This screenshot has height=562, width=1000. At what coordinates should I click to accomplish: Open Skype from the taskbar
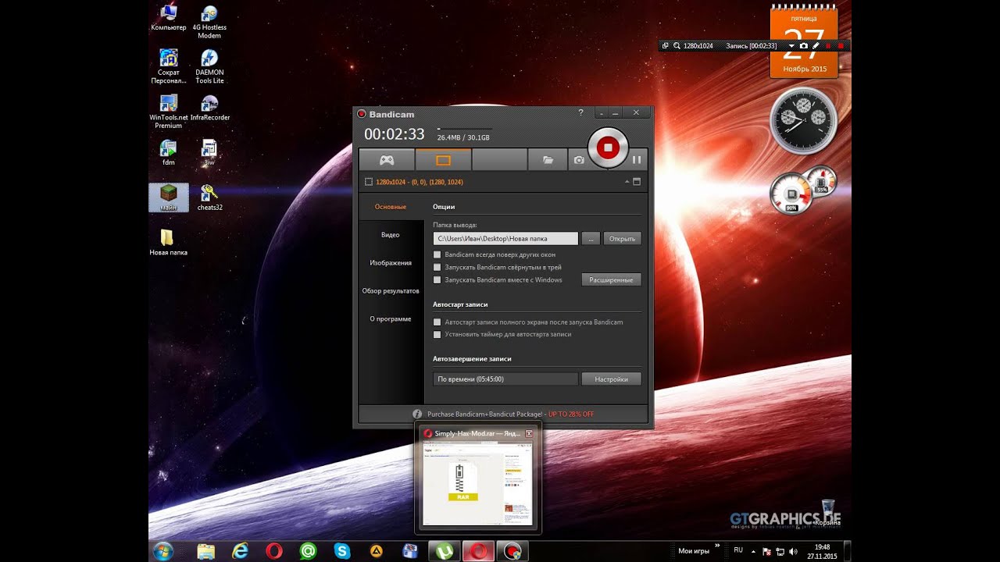tap(342, 551)
